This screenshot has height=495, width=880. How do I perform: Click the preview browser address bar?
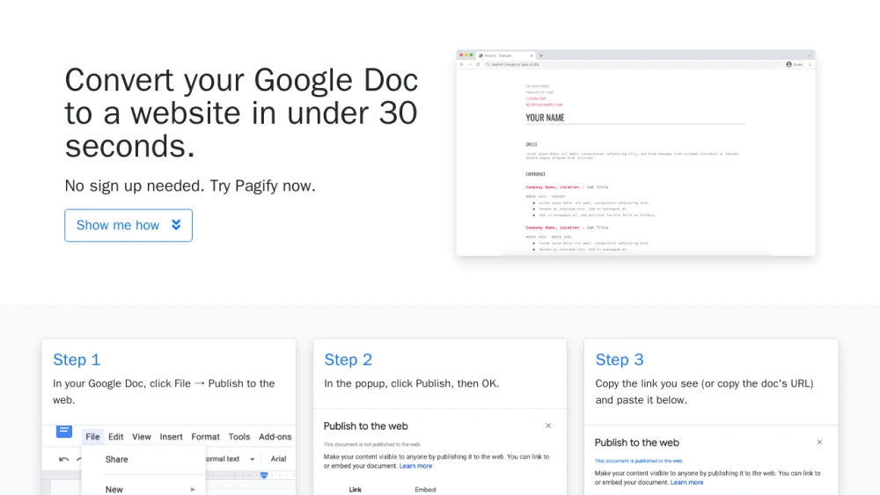633,64
